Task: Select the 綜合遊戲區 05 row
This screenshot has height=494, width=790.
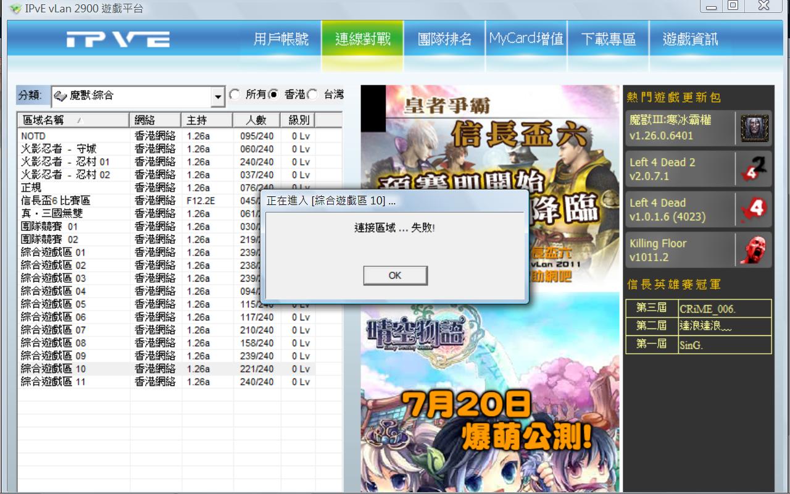Action: [167, 304]
